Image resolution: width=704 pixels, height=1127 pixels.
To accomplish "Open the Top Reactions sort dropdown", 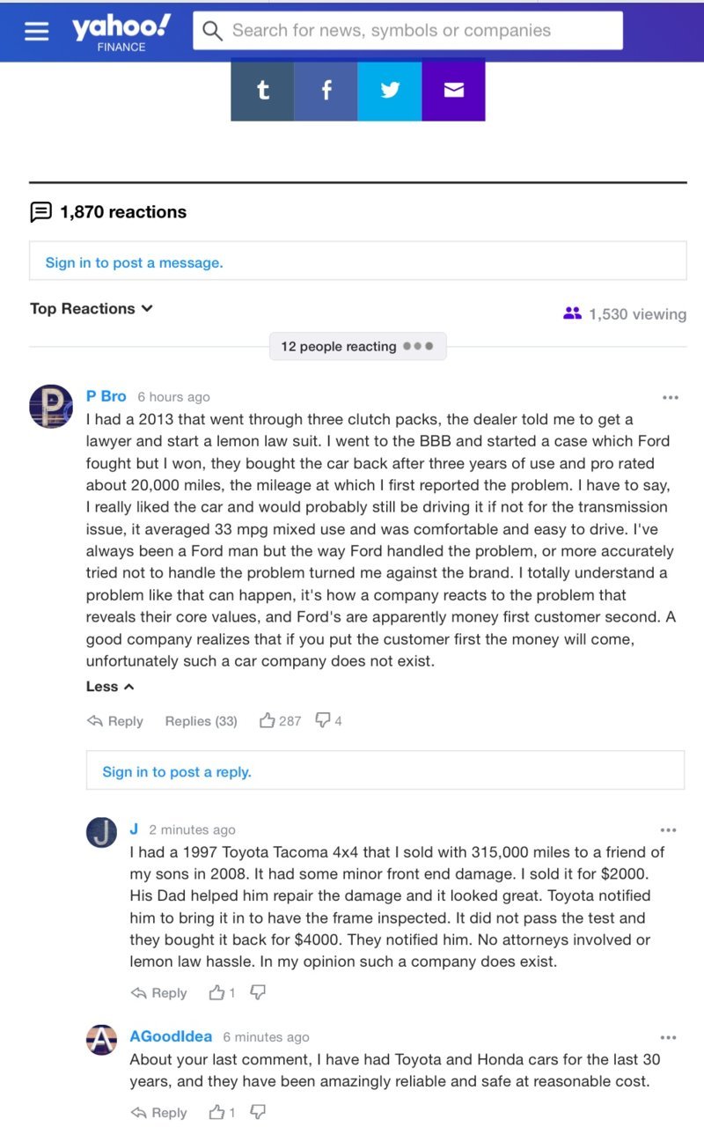I will click(92, 308).
